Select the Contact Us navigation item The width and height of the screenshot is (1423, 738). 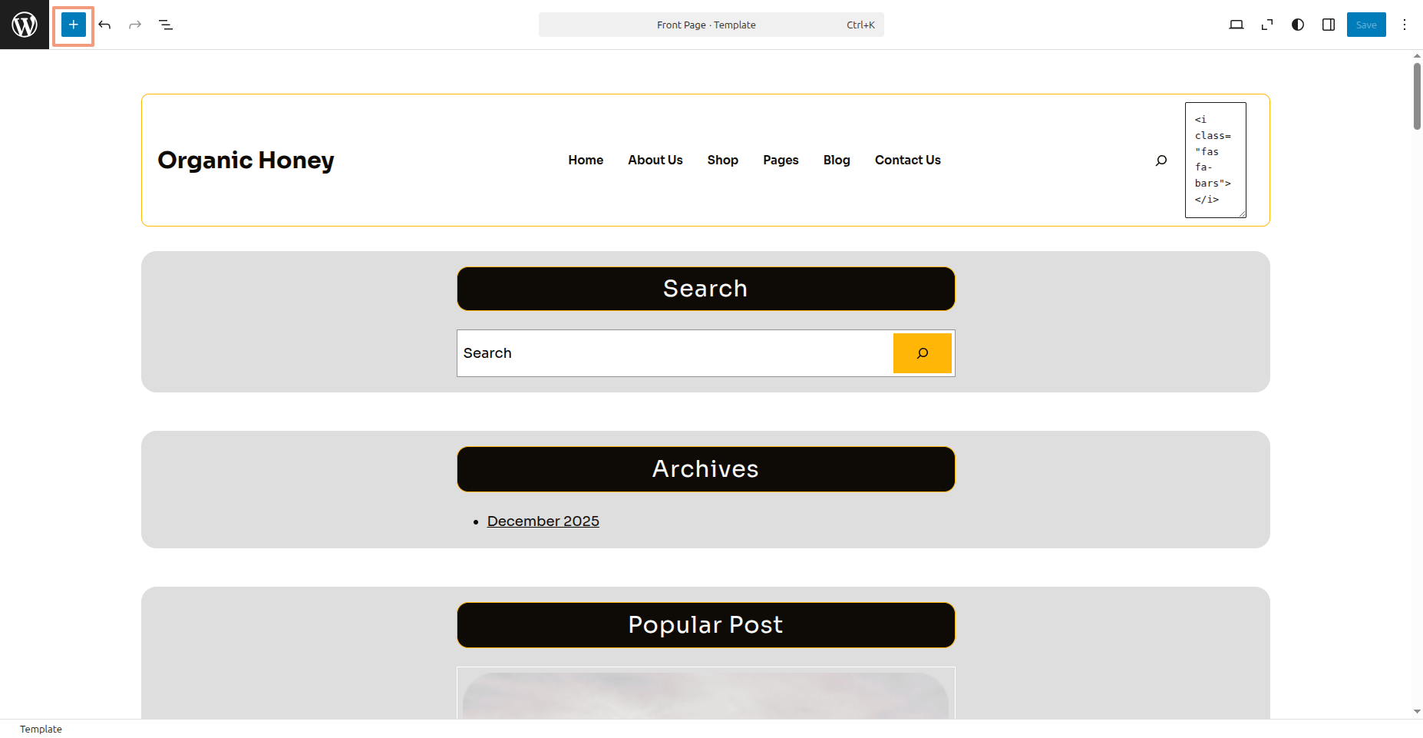pyautogui.click(x=907, y=160)
